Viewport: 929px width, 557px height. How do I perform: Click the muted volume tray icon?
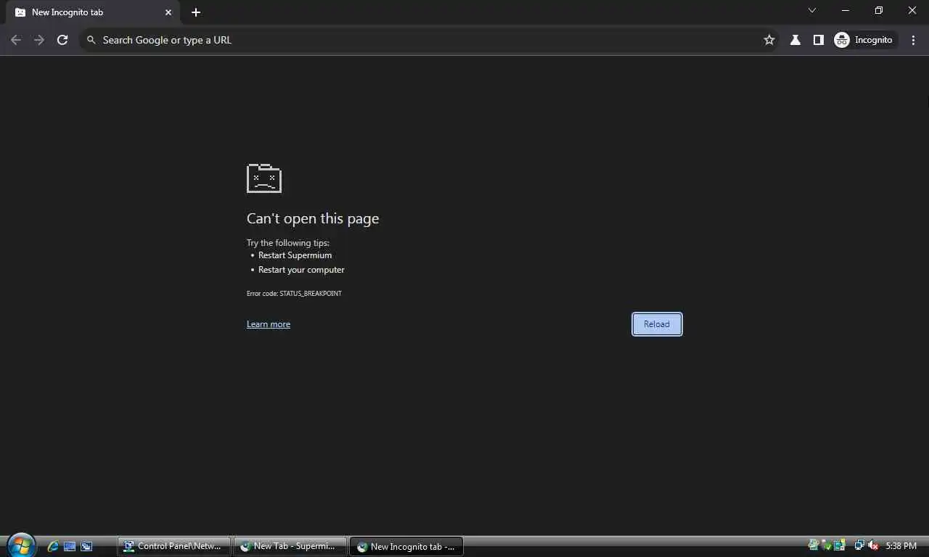point(873,545)
